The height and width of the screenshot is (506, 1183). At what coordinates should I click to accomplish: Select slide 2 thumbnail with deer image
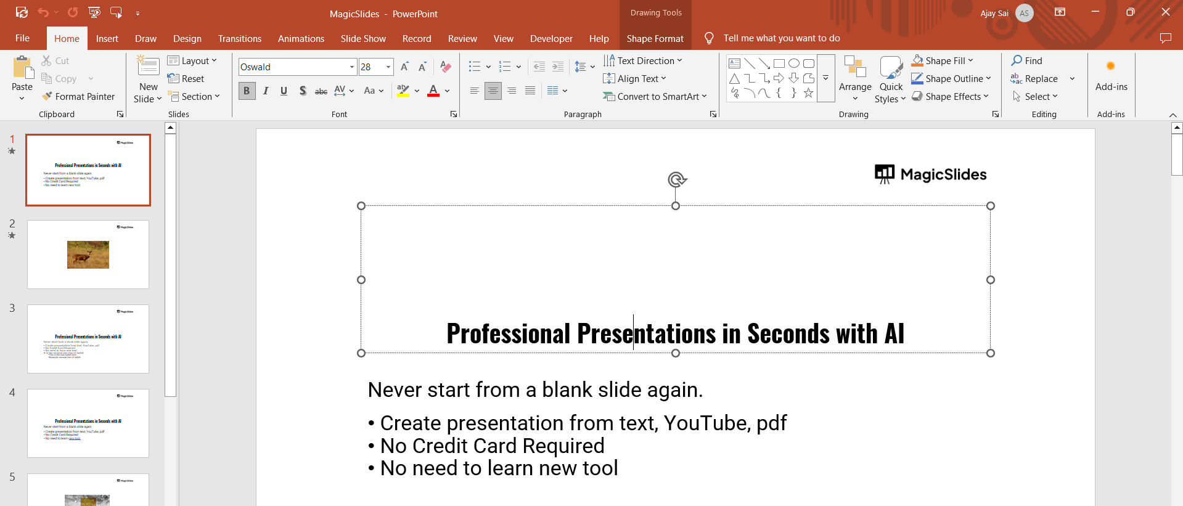coord(88,255)
